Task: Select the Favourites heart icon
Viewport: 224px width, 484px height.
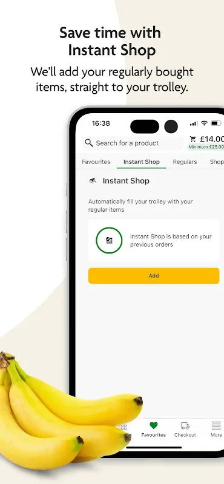Action: 154,426
